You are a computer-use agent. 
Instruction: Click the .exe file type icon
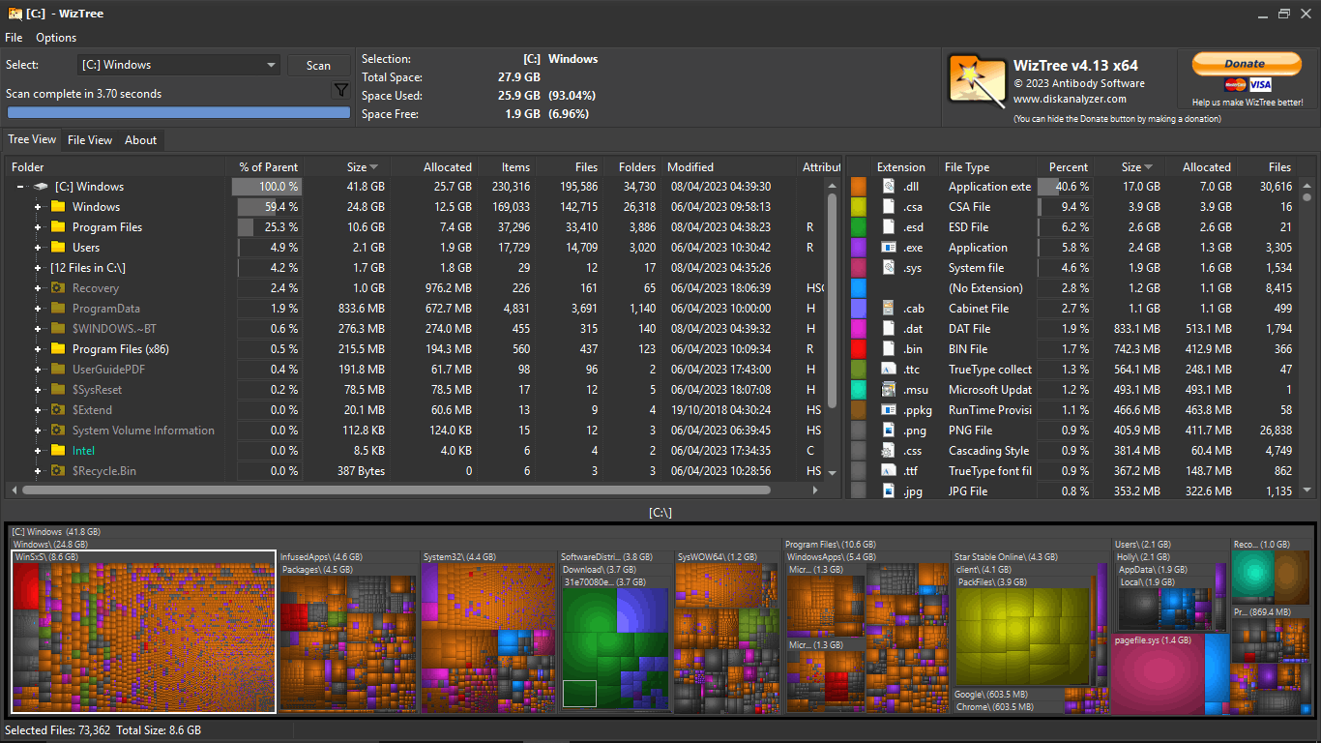[x=889, y=248]
